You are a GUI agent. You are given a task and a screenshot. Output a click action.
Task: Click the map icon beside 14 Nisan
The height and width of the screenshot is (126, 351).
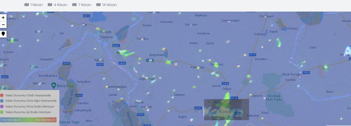pos(99,5)
